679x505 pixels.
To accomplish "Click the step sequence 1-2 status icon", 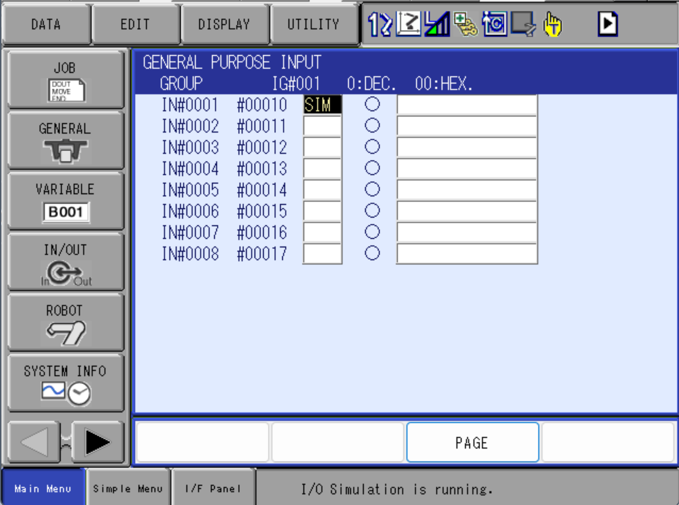I will point(379,24).
